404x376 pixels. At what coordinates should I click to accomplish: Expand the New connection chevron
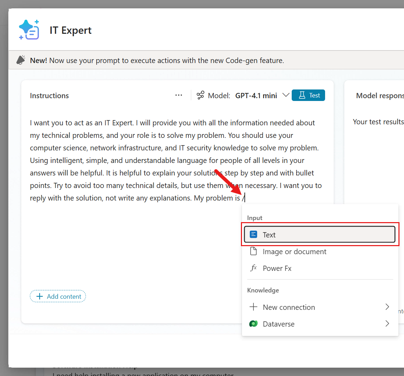tap(387, 307)
